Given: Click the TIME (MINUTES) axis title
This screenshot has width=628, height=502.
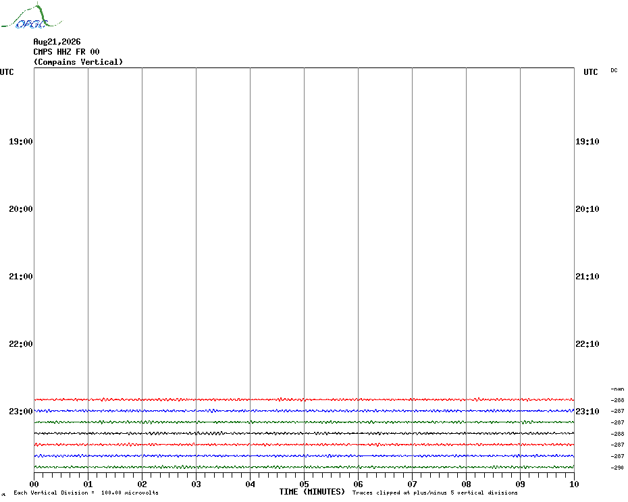Looking at the screenshot, I should click(x=312, y=492).
